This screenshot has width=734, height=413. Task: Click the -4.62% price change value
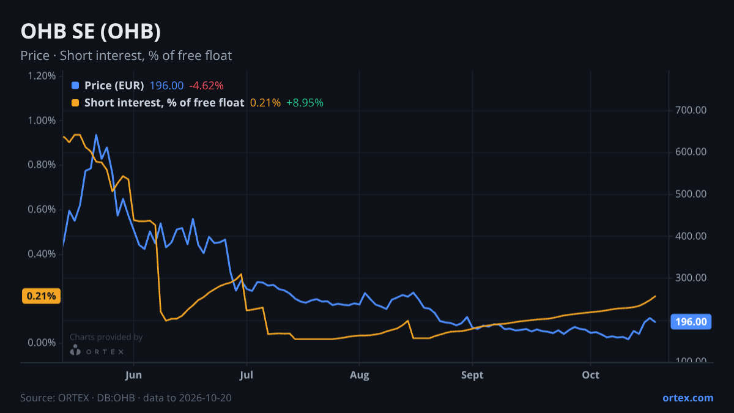(x=207, y=85)
